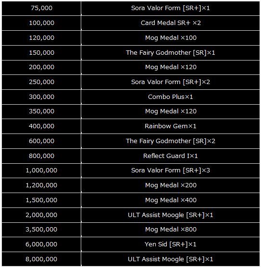Click the 1,000,000 points cell
The width and height of the screenshot is (261, 267).
41,170
